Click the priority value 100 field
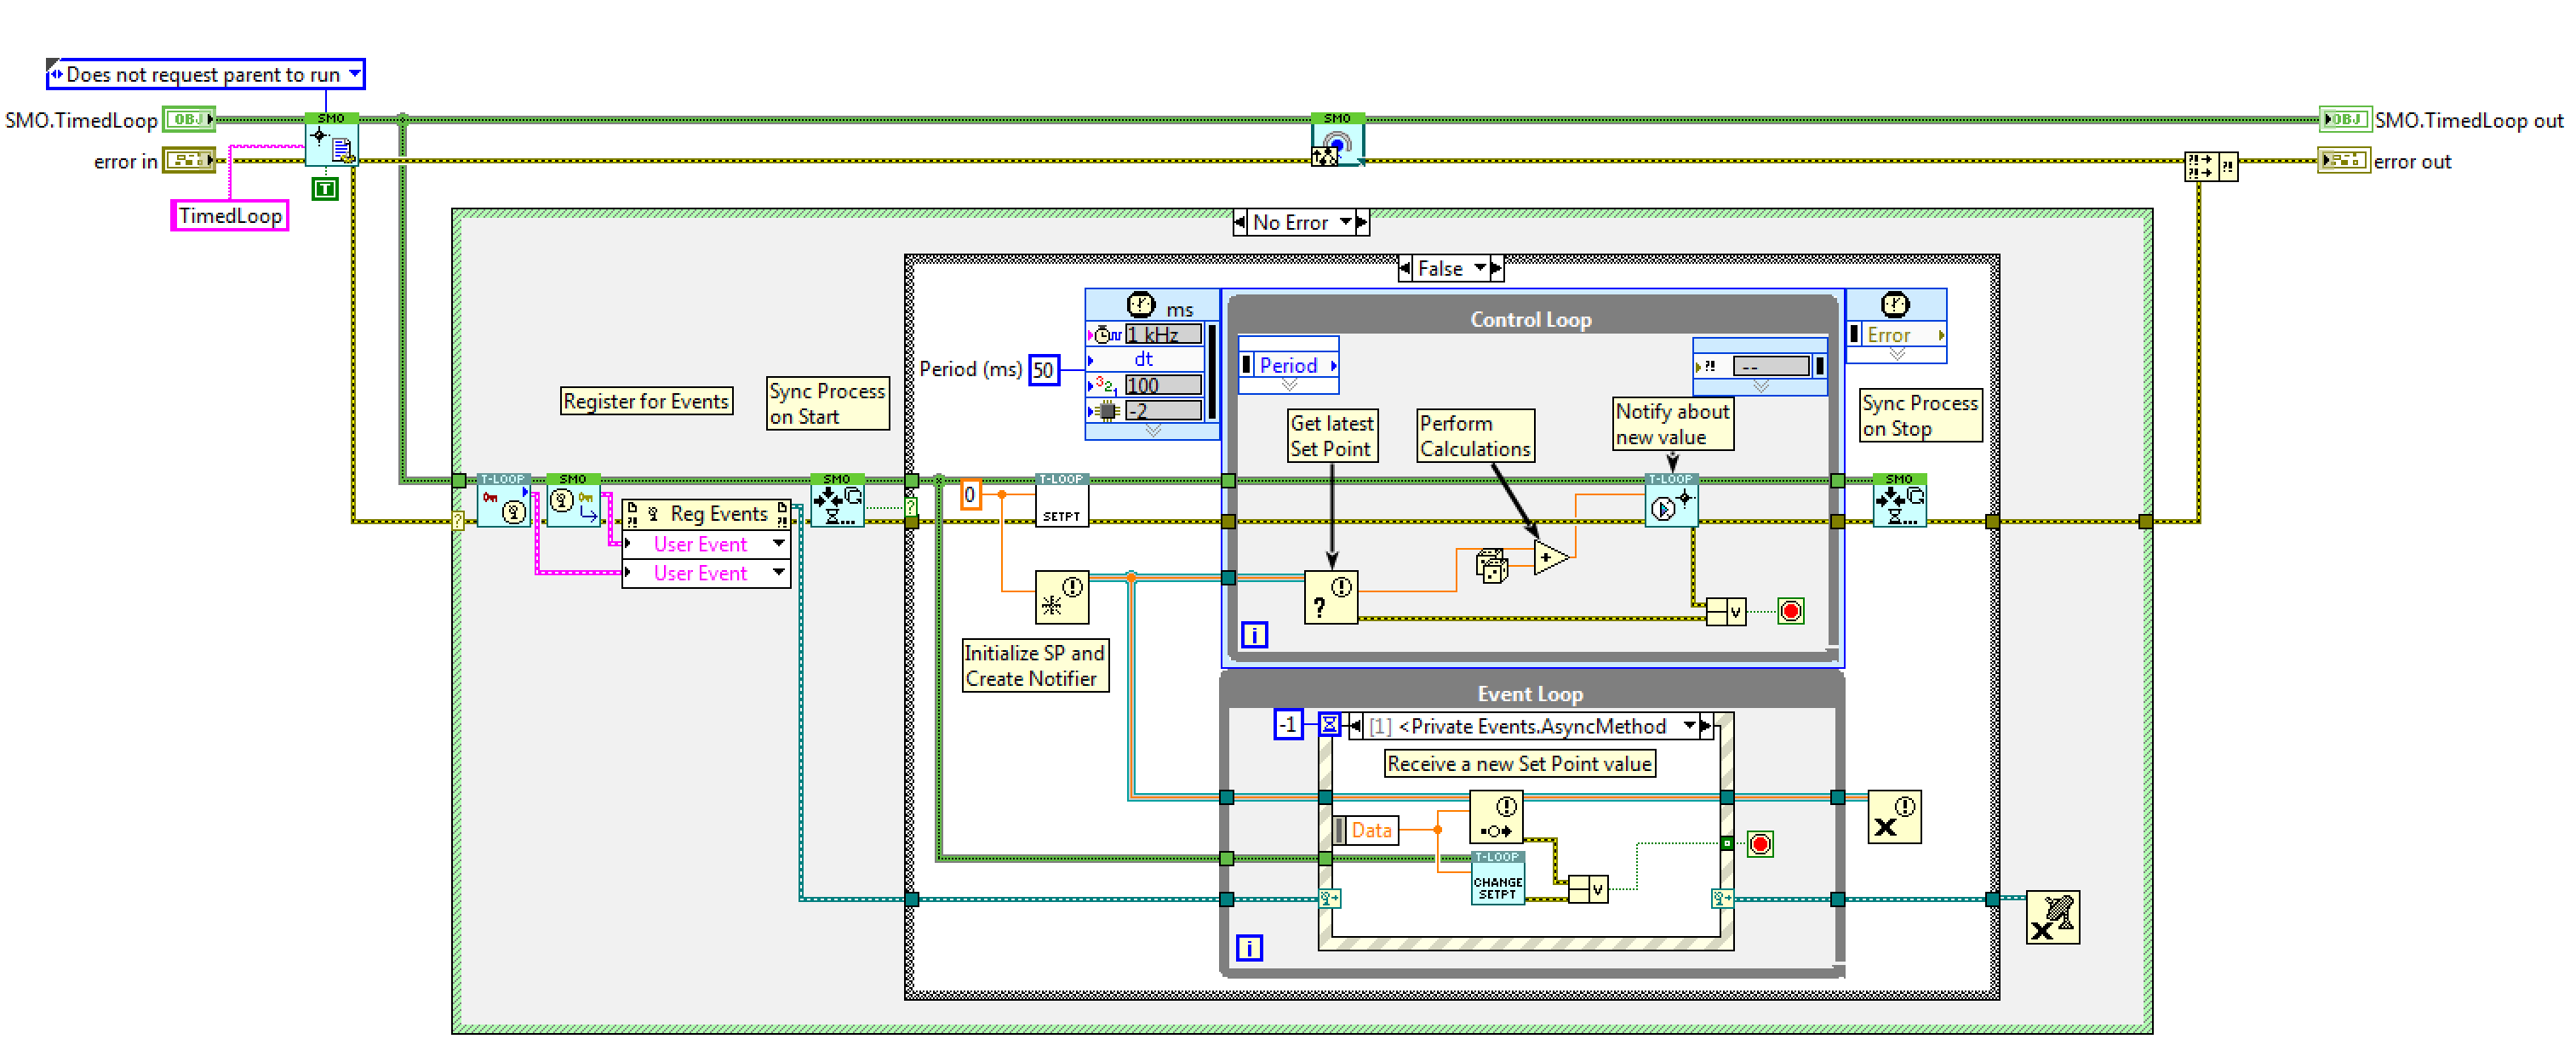Screen dimensions: 2576x1062 pos(1163,385)
